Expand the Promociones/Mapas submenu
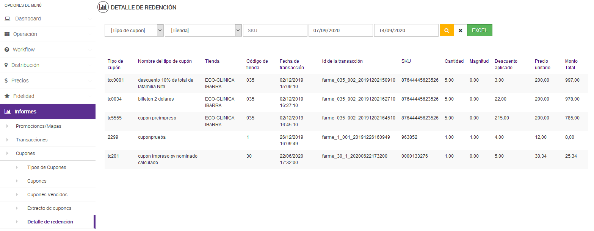 click(38, 126)
